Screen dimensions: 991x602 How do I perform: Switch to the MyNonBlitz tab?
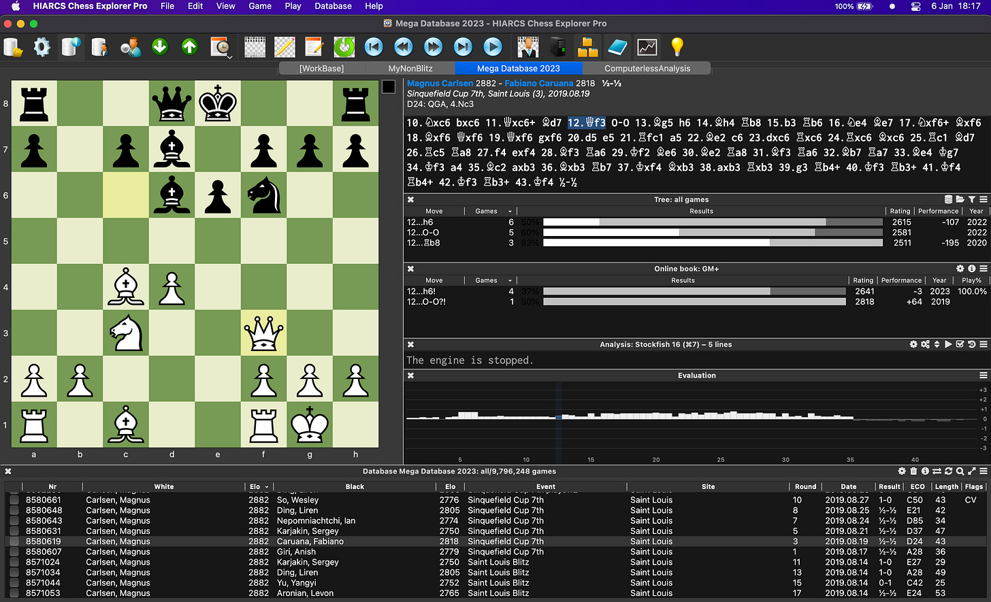point(410,68)
